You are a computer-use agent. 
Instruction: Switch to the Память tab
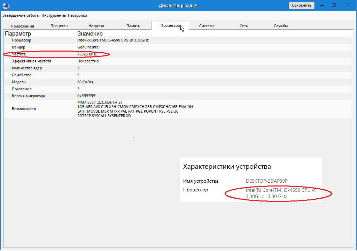(x=133, y=26)
